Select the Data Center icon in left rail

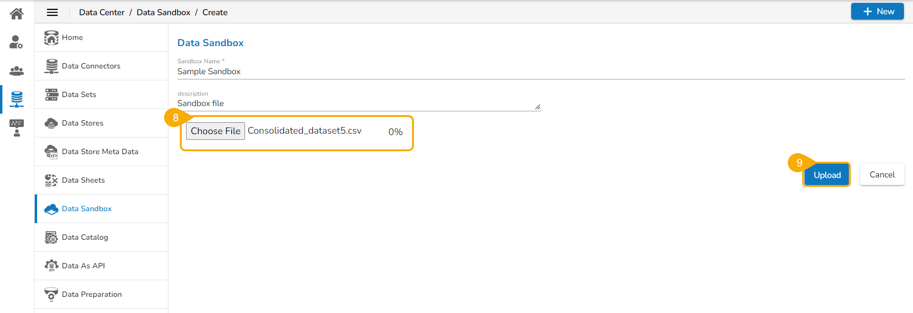pyautogui.click(x=17, y=99)
